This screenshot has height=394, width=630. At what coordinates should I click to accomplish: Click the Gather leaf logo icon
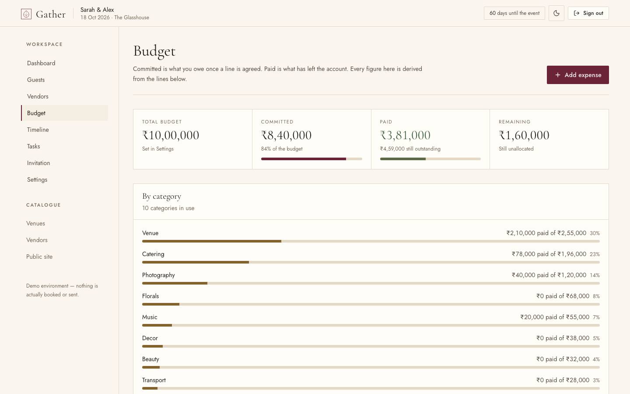26,14
